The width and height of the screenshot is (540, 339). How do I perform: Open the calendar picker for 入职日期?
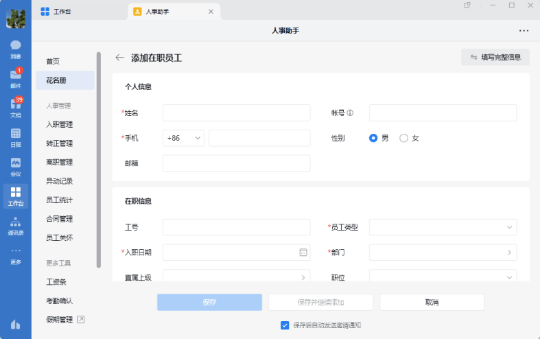(303, 253)
